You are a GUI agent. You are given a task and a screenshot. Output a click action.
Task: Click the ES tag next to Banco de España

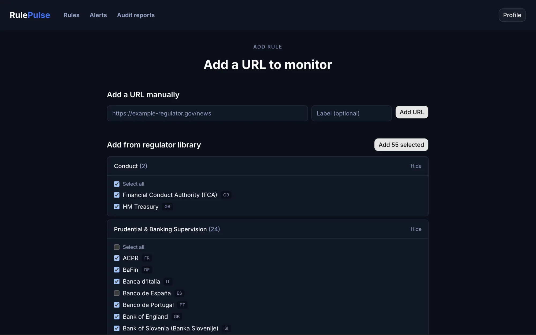click(179, 293)
